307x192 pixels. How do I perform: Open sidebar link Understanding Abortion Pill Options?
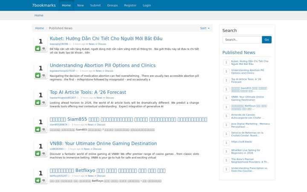pos(247,72)
